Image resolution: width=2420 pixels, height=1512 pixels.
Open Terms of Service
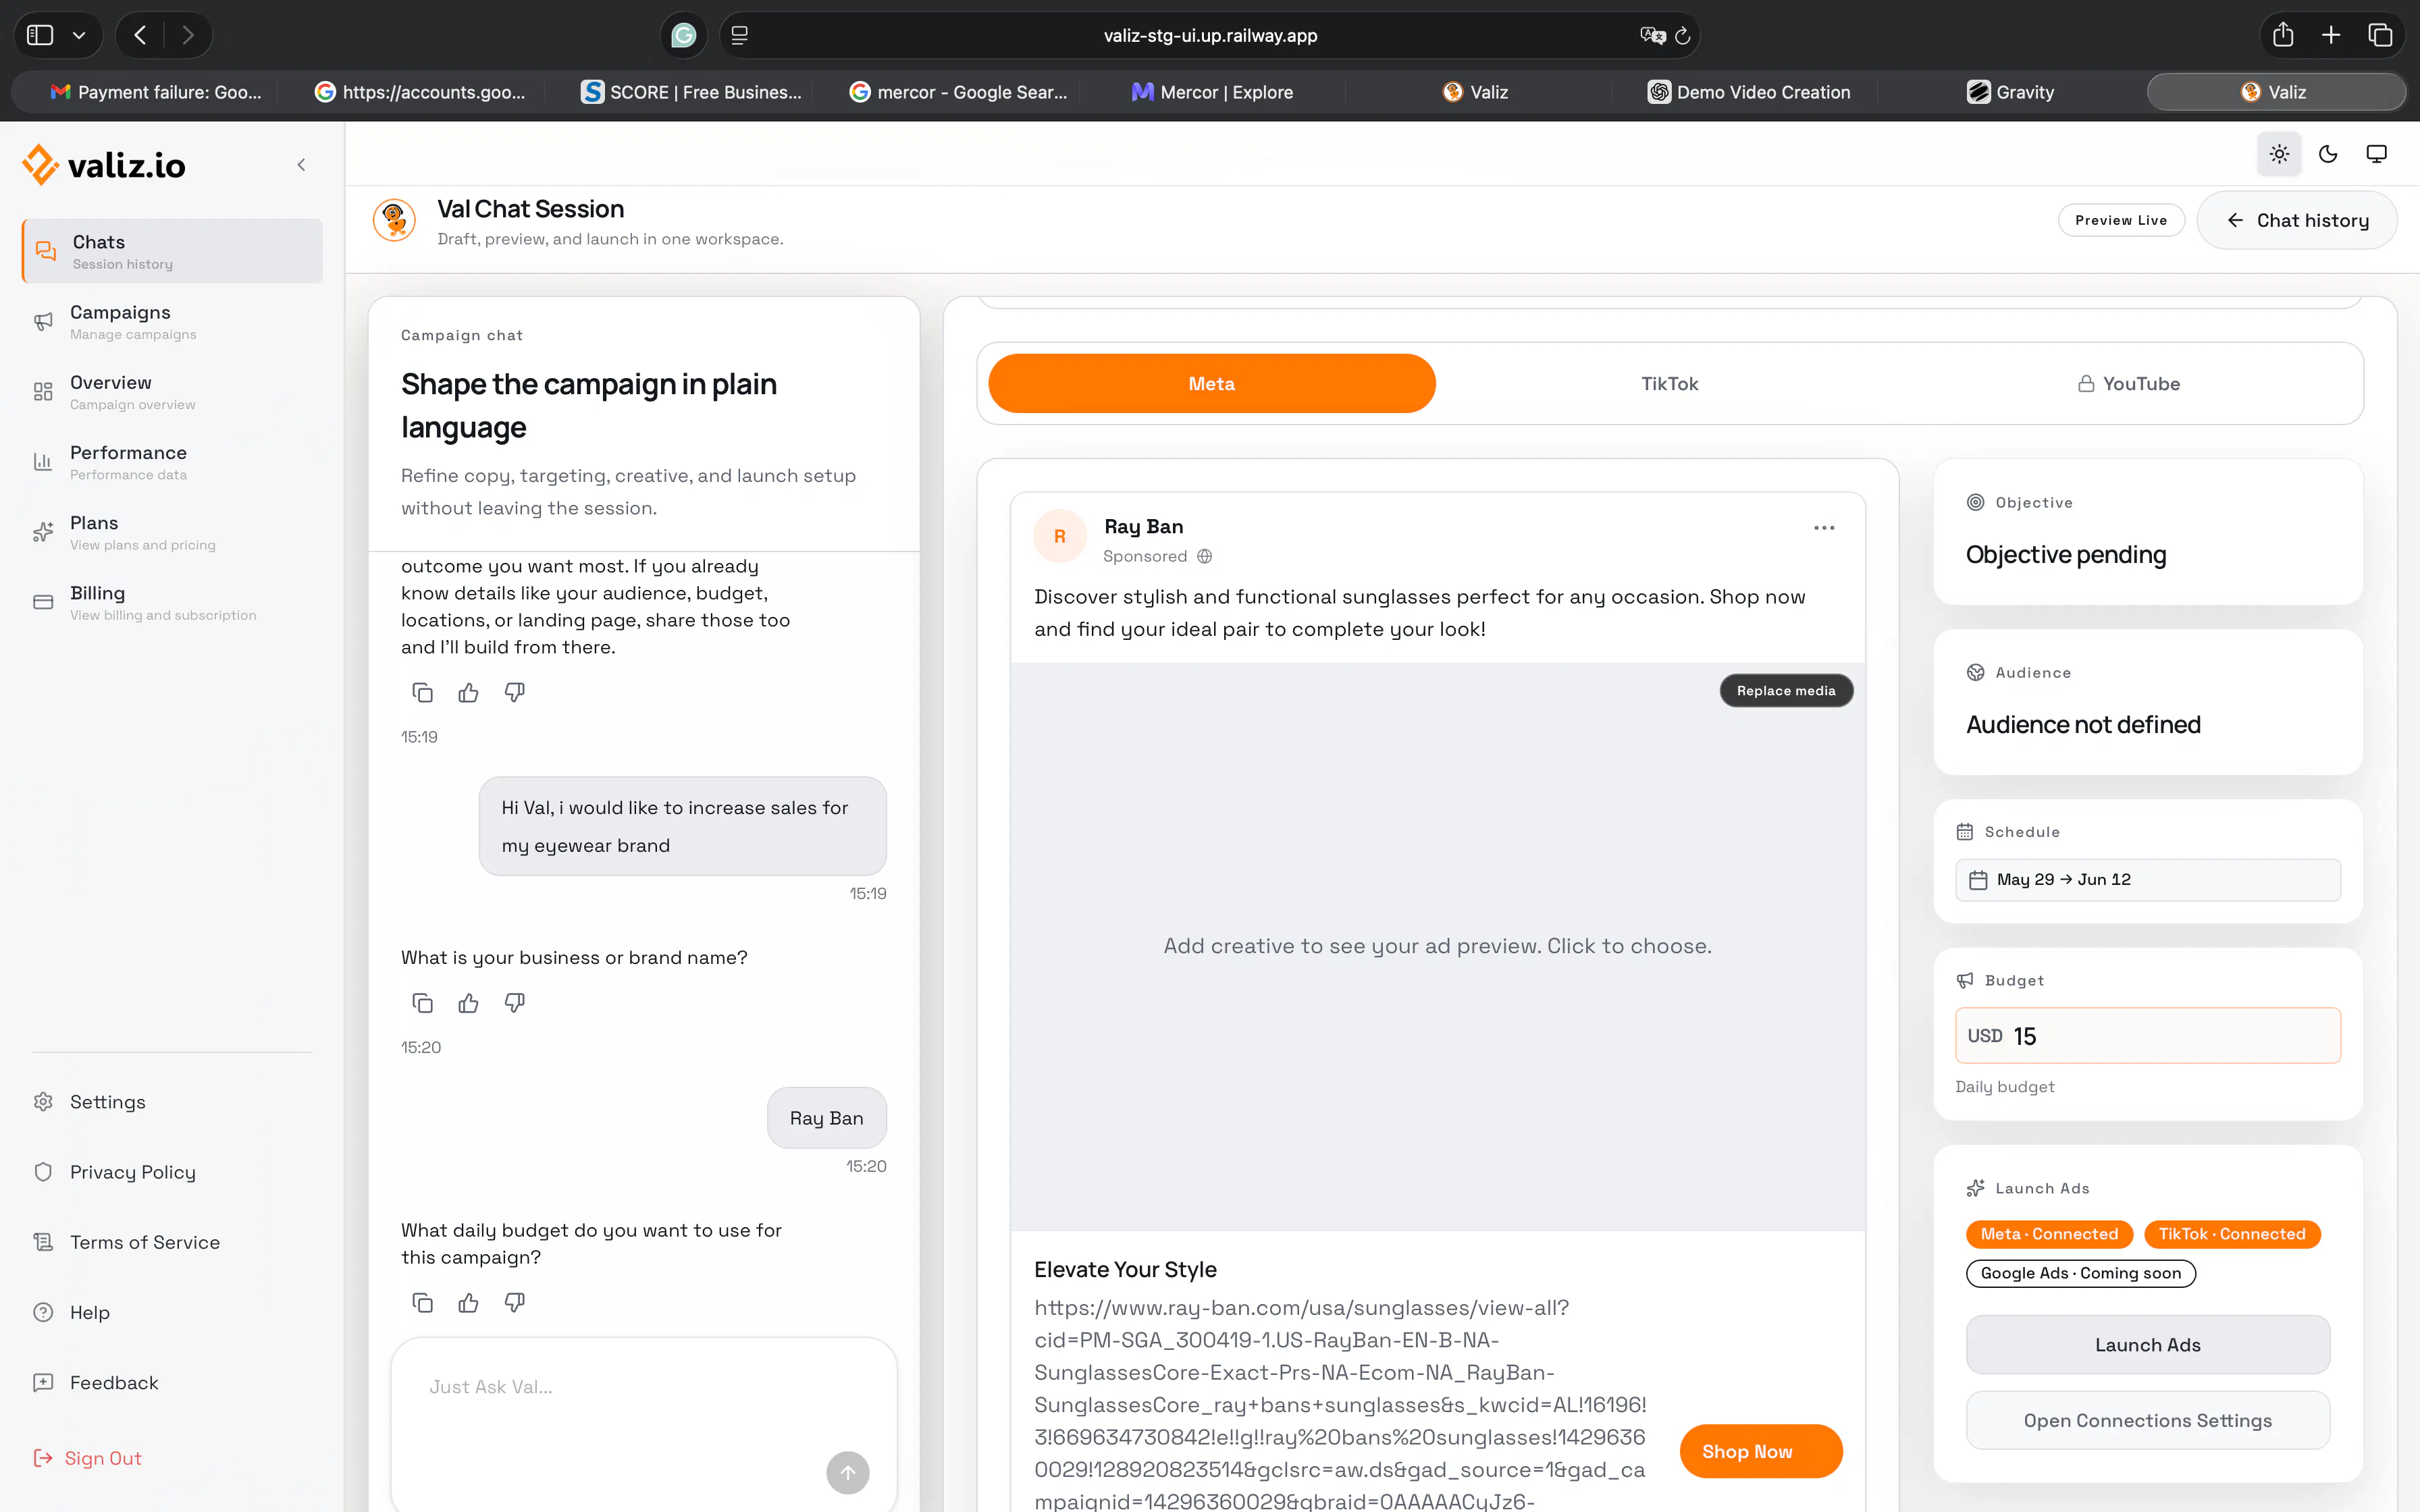tap(172, 1241)
